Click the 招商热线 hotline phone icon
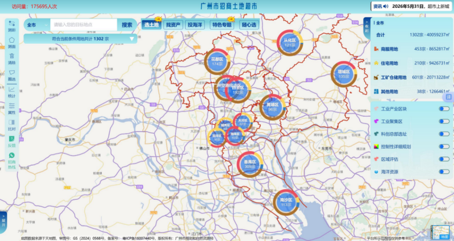This screenshot has width=454, height=241. [12, 155]
